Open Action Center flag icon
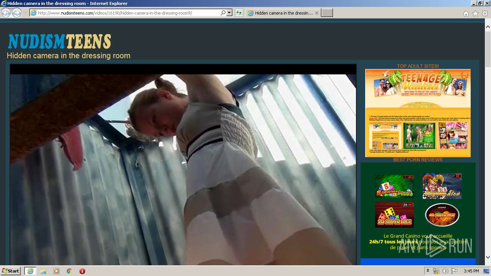 (x=455, y=271)
